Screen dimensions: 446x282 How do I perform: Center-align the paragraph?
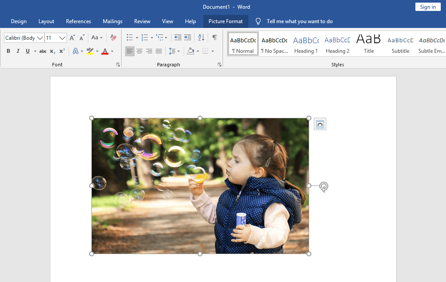pos(139,51)
